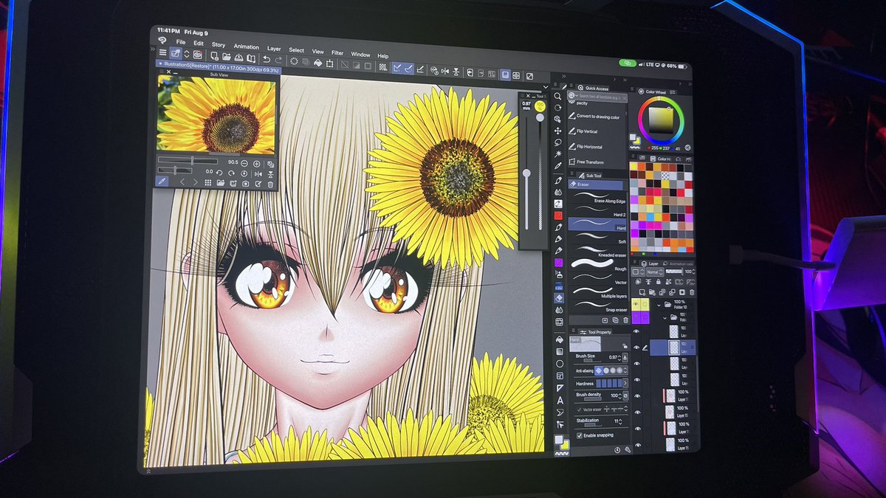Viewport: 886px width, 498px height.
Task: Open the hamburger menu icon
Action: (162, 52)
